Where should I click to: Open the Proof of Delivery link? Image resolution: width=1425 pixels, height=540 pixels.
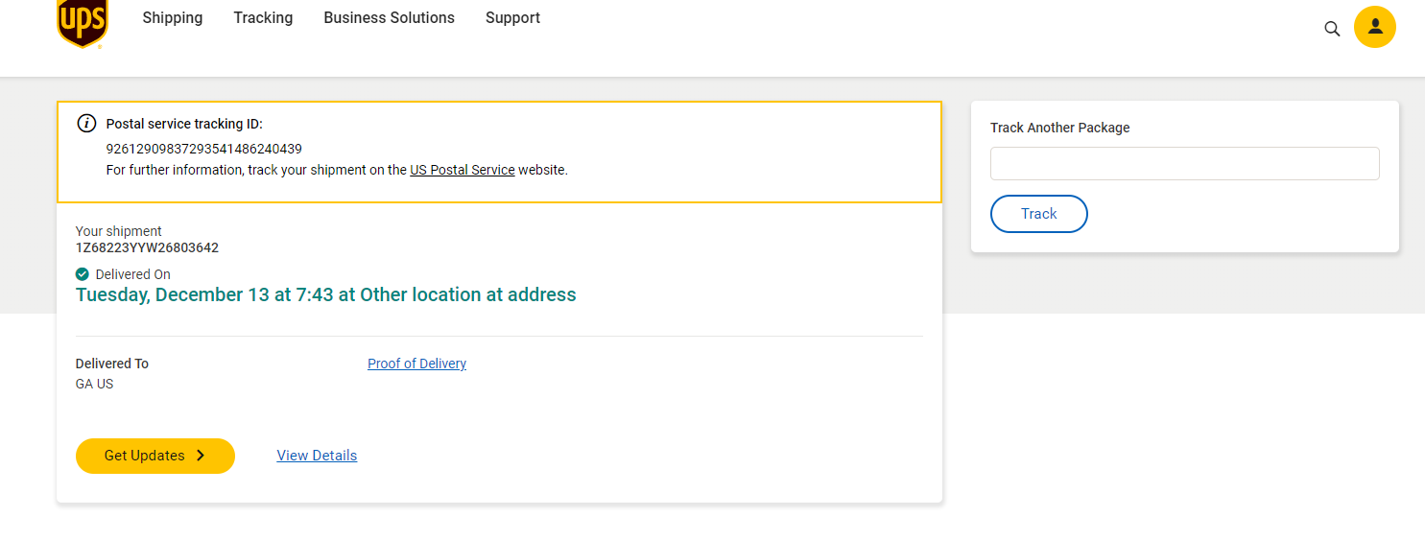[x=416, y=364]
